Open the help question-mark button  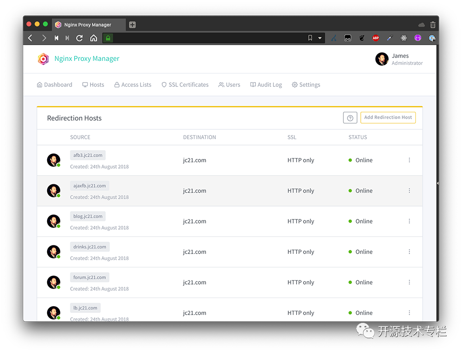350,118
